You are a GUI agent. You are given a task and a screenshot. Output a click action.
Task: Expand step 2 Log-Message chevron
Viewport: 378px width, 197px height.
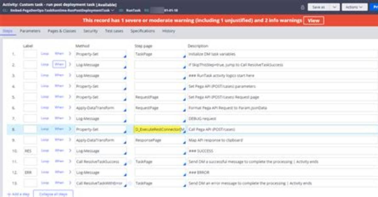(x=70, y=64)
